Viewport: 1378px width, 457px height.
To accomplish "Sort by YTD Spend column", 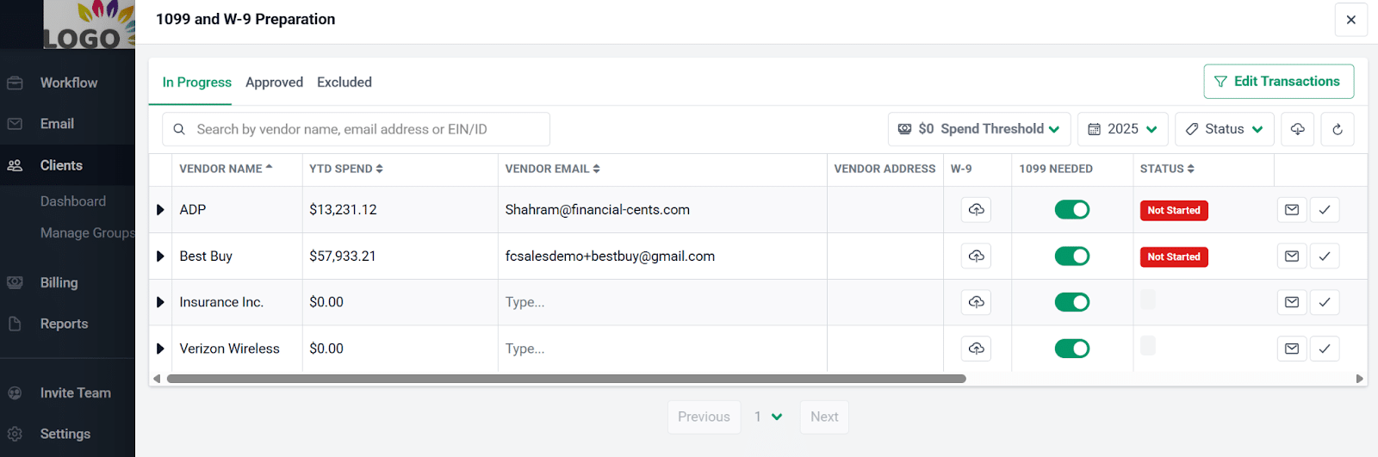I will point(346,169).
